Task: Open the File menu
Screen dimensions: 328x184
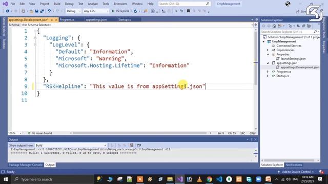Action: pos(12,4)
